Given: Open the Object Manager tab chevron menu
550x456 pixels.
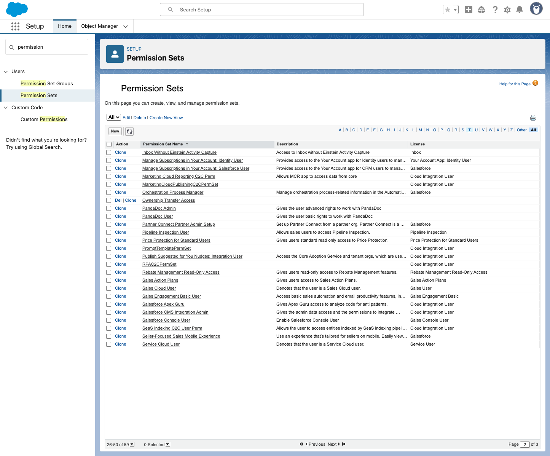Looking at the screenshot, I should [x=126, y=26].
